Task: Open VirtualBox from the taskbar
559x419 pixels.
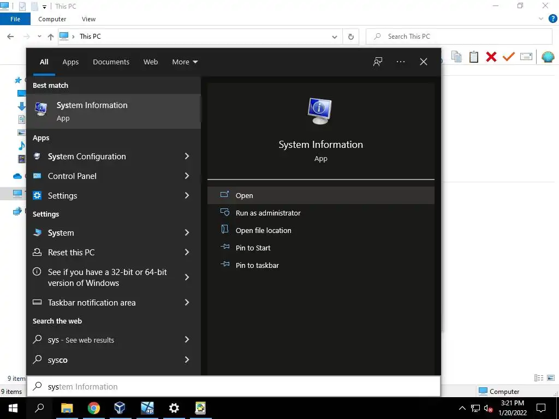Action: (x=120, y=408)
